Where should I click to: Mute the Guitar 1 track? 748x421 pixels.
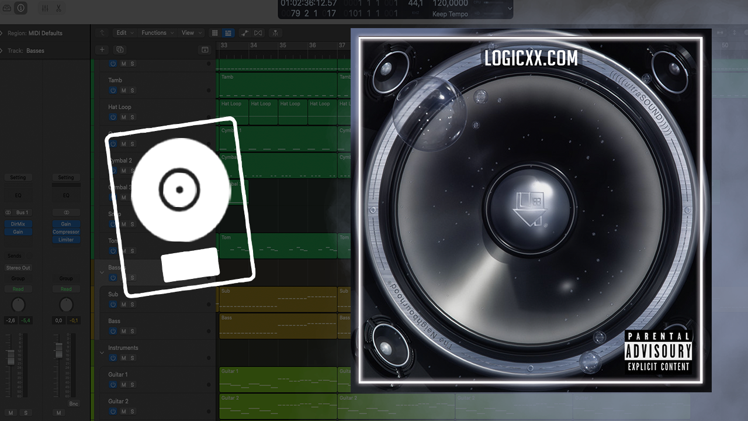click(123, 385)
